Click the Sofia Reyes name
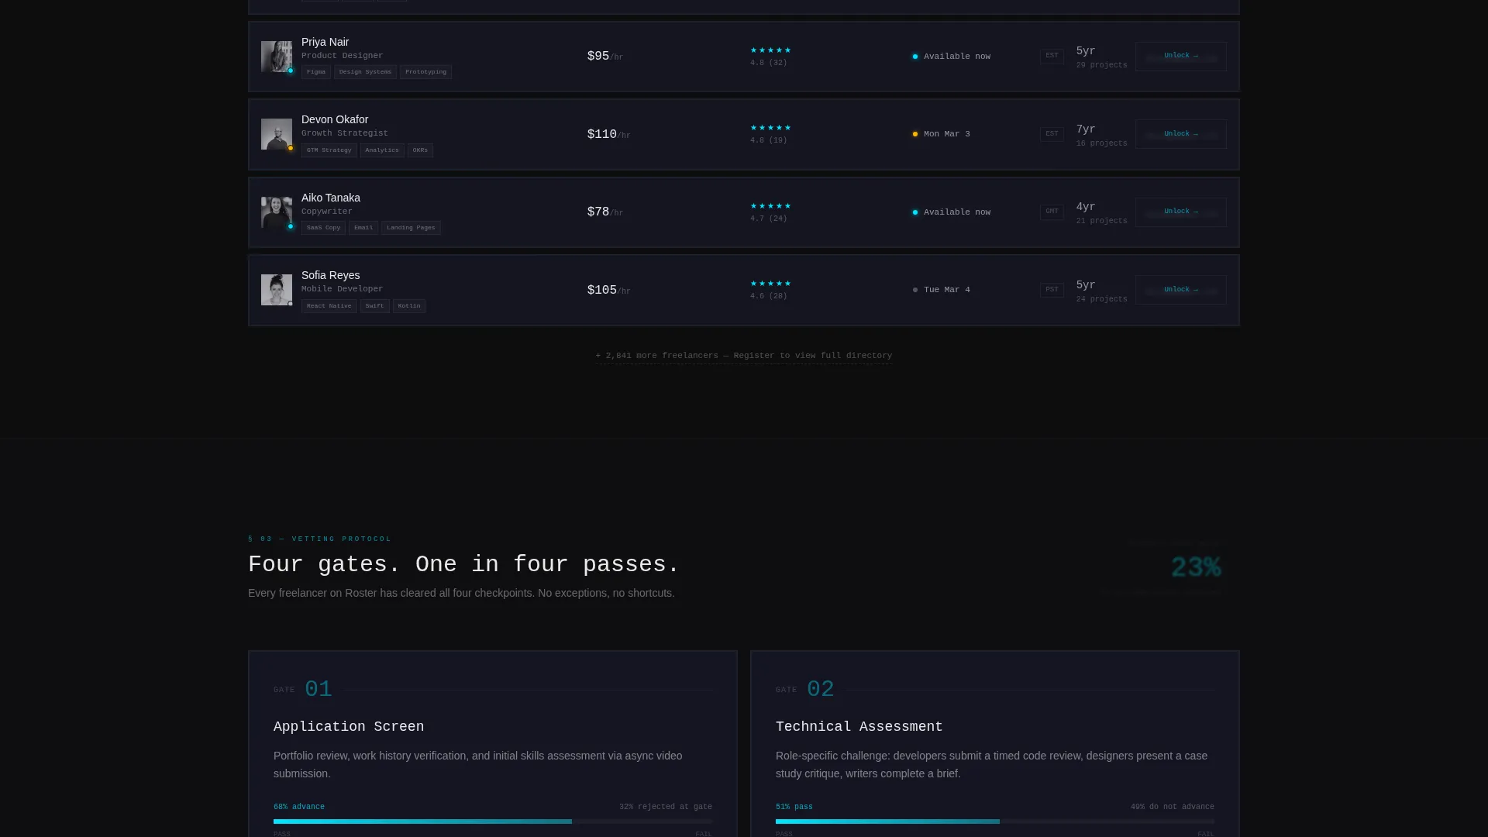The height and width of the screenshot is (837, 1488). (331, 275)
